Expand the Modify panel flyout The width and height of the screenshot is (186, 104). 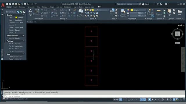click(63, 19)
